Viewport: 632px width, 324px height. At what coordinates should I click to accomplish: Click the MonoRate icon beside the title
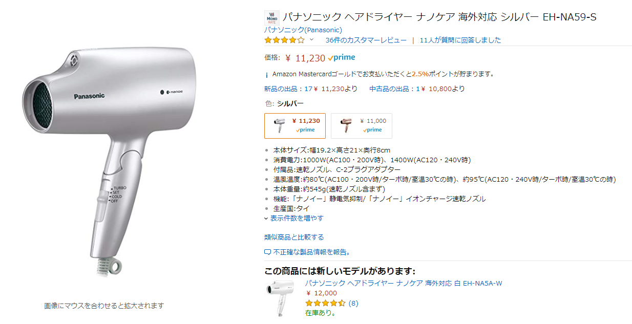(x=271, y=18)
